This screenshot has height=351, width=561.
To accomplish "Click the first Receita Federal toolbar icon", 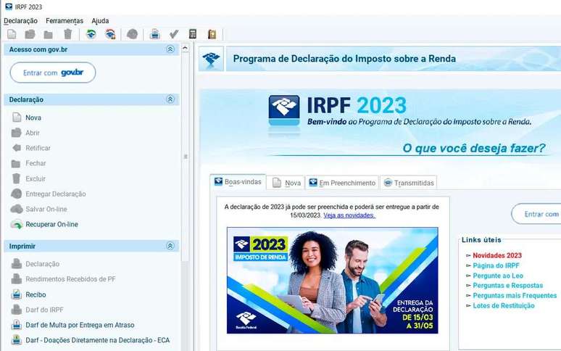I will 91,34.
